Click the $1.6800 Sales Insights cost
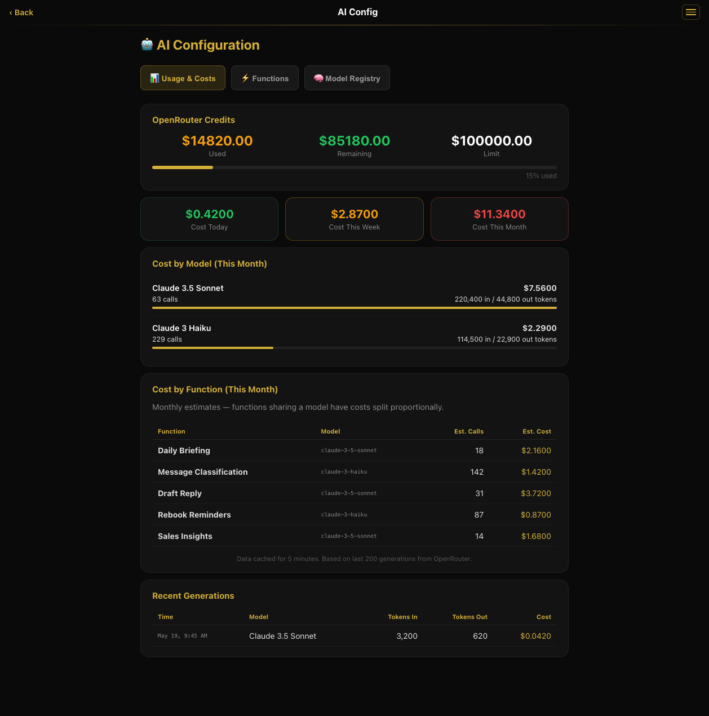709x716 pixels. pyautogui.click(x=536, y=536)
